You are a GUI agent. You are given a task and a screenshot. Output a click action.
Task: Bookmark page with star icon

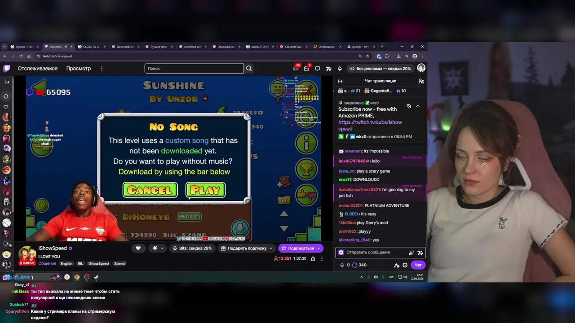coord(367,56)
